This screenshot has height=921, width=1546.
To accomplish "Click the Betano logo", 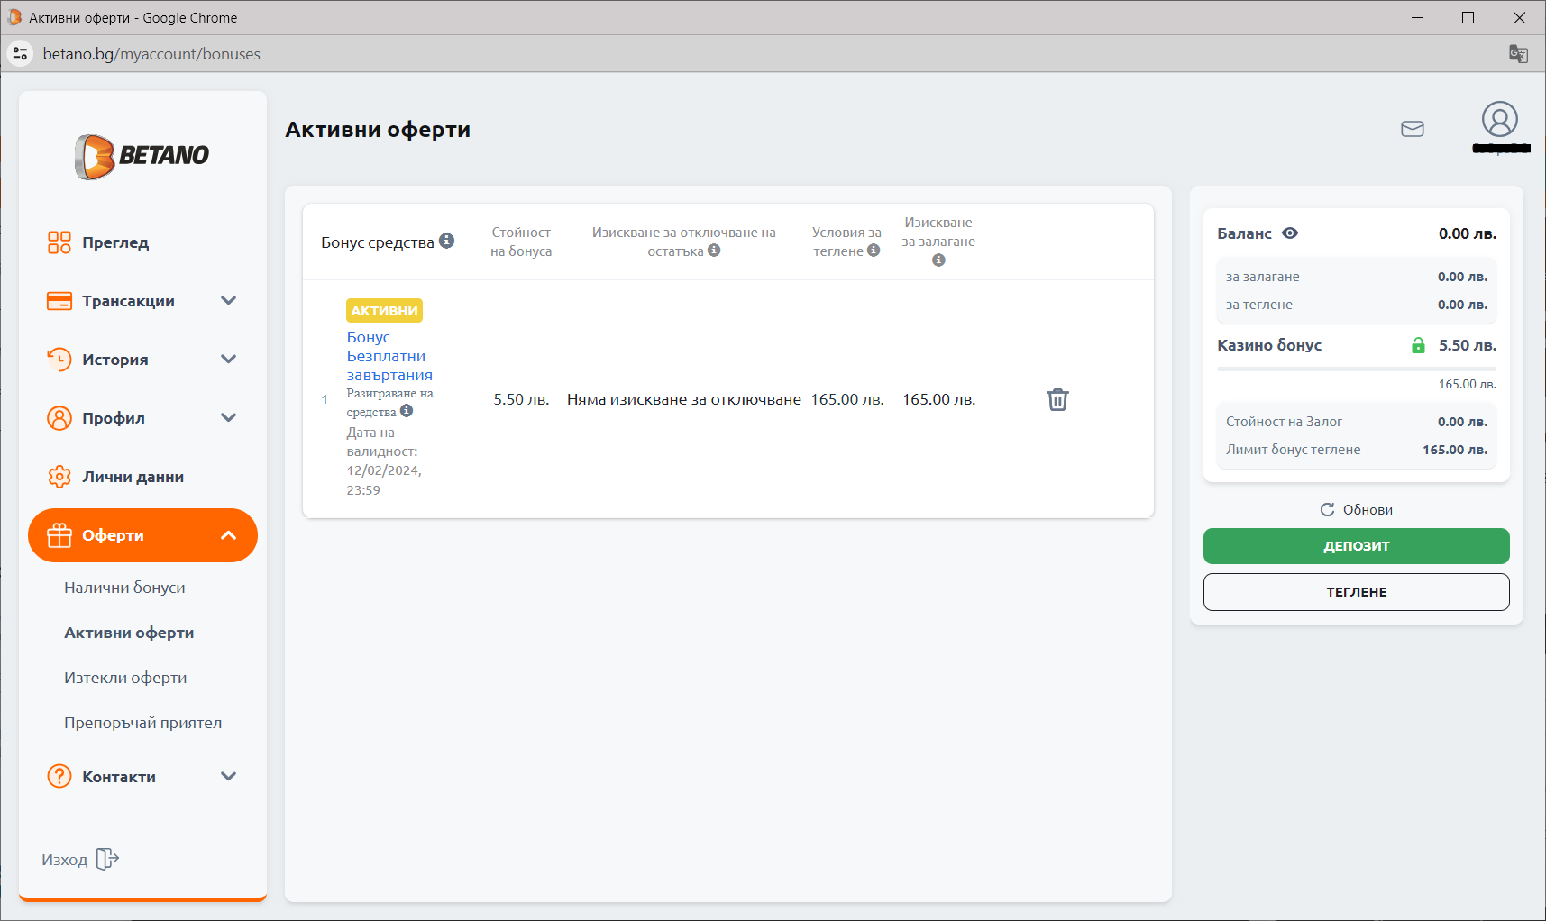I will point(142,156).
